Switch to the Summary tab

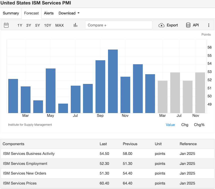click(x=11, y=13)
